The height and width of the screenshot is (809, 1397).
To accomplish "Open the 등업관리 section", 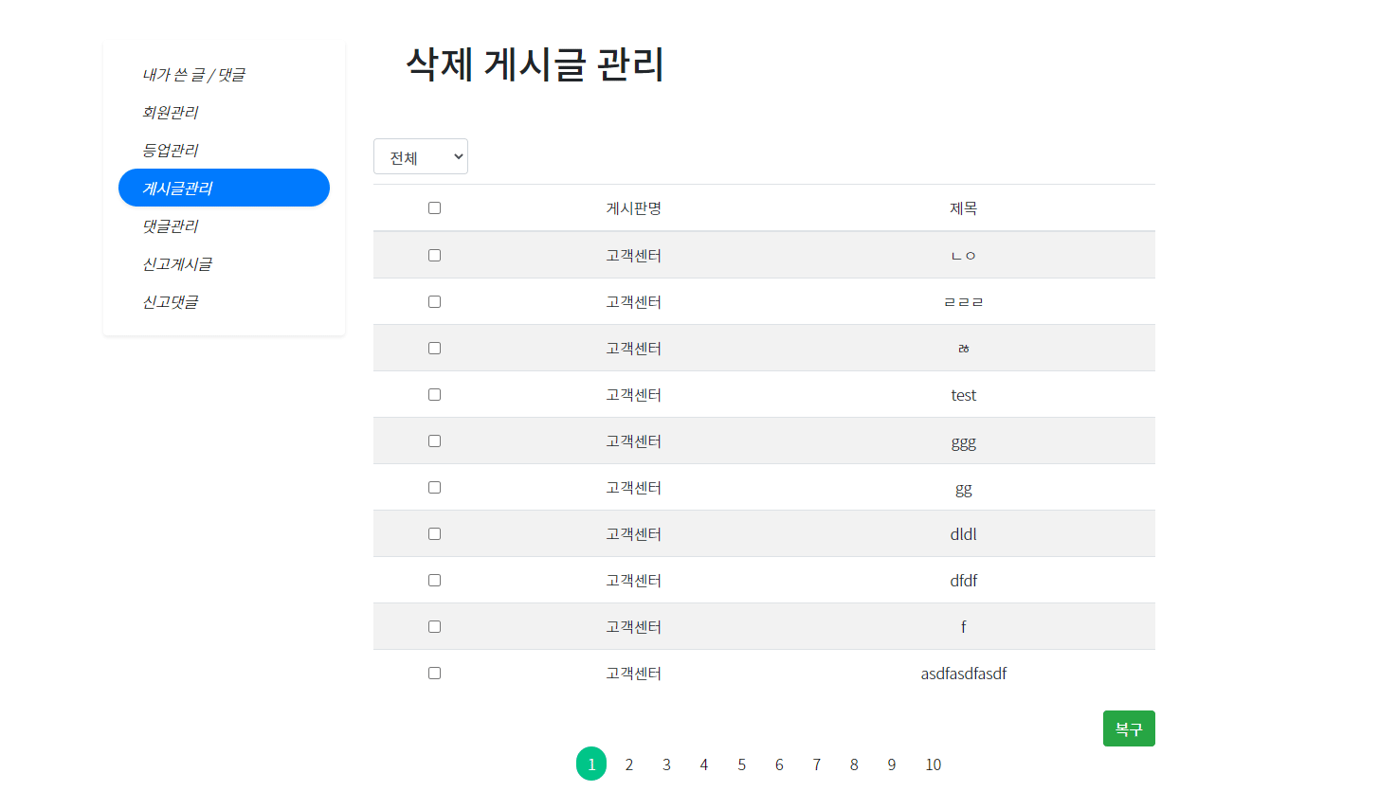I will (x=169, y=150).
